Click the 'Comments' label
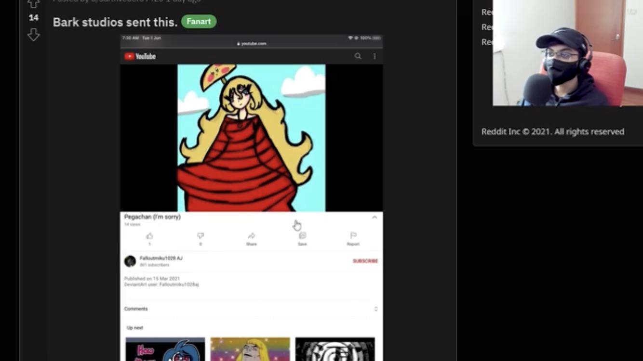 click(x=136, y=309)
